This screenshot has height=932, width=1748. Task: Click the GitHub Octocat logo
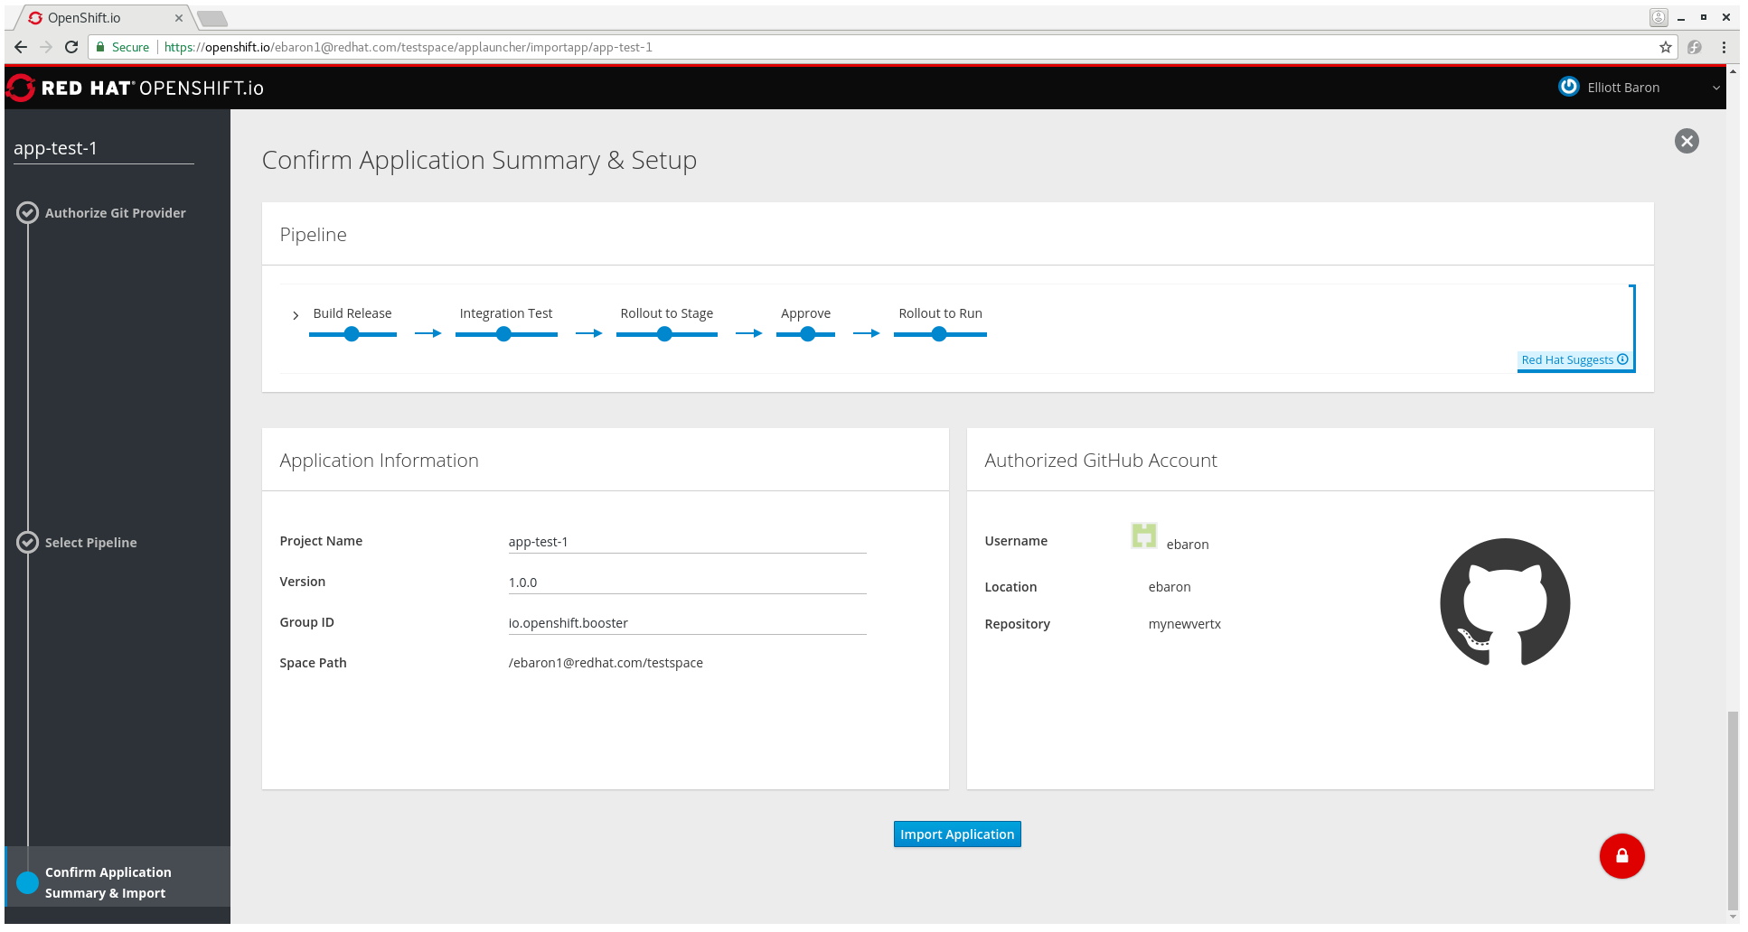tap(1505, 602)
